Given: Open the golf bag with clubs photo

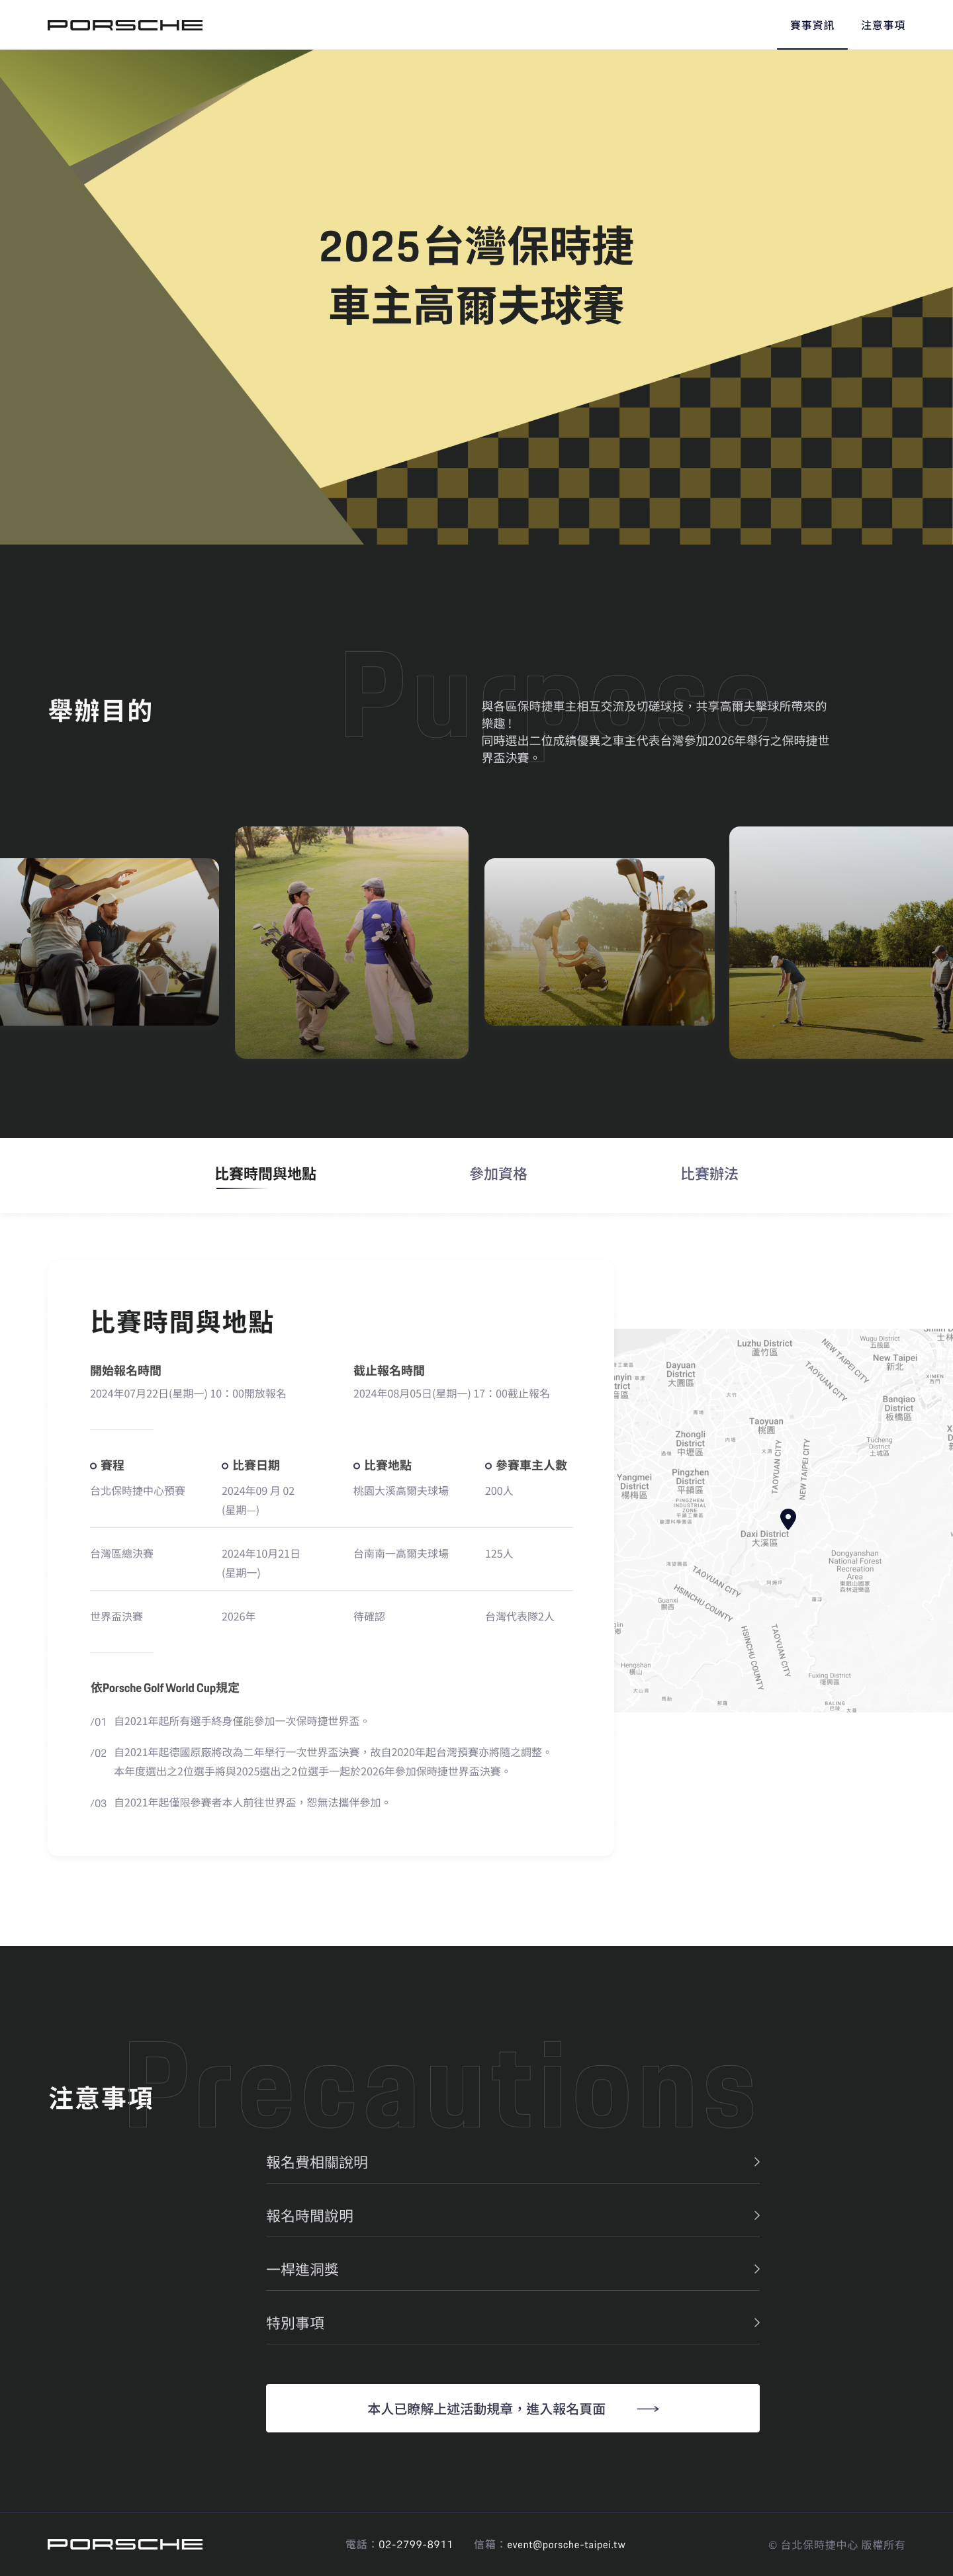Looking at the screenshot, I should click(599, 942).
